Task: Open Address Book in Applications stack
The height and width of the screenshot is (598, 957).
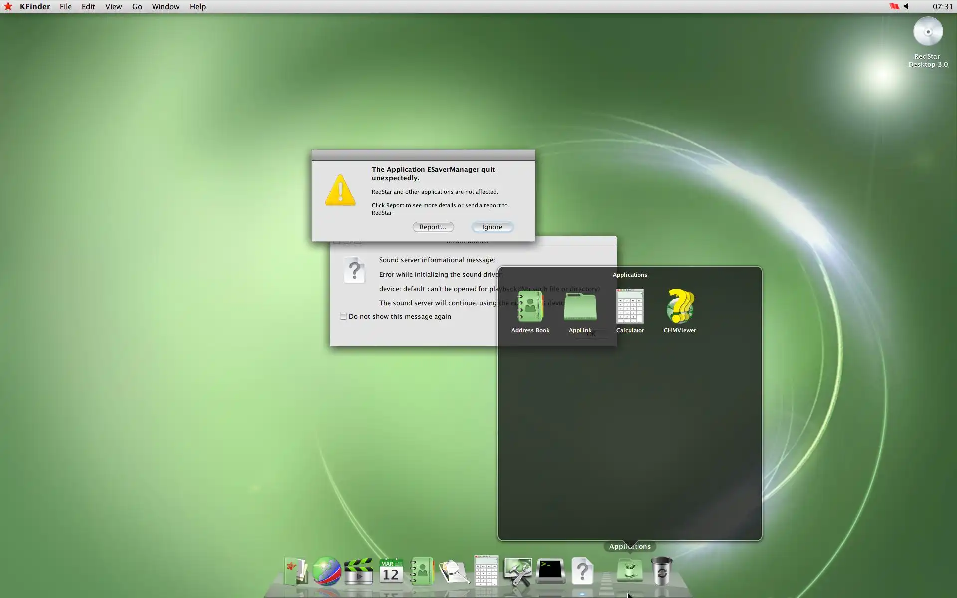Action: (530, 307)
